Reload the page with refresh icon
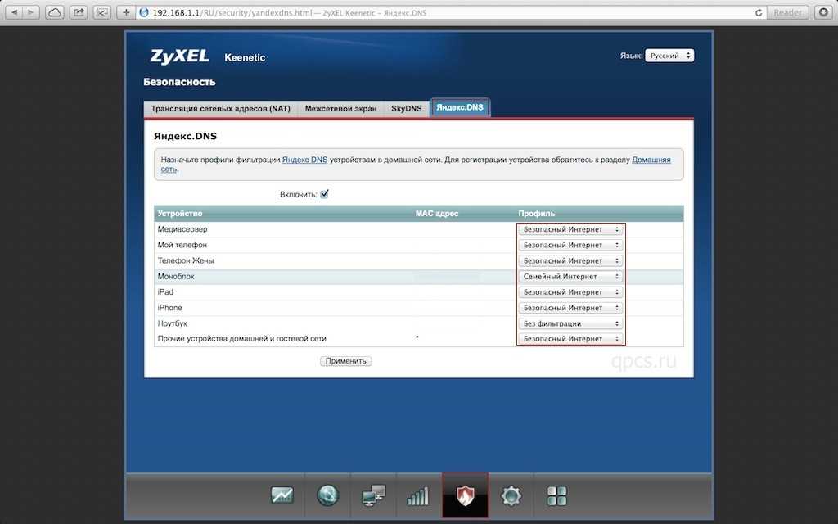This screenshot has width=838, height=524. [x=759, y=12]
